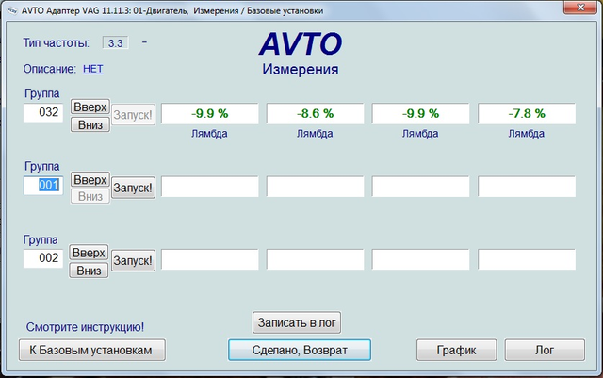Click Сделано, Возврат to go back
This screenshot has height=378, width=603.
(x=300, y=349)
